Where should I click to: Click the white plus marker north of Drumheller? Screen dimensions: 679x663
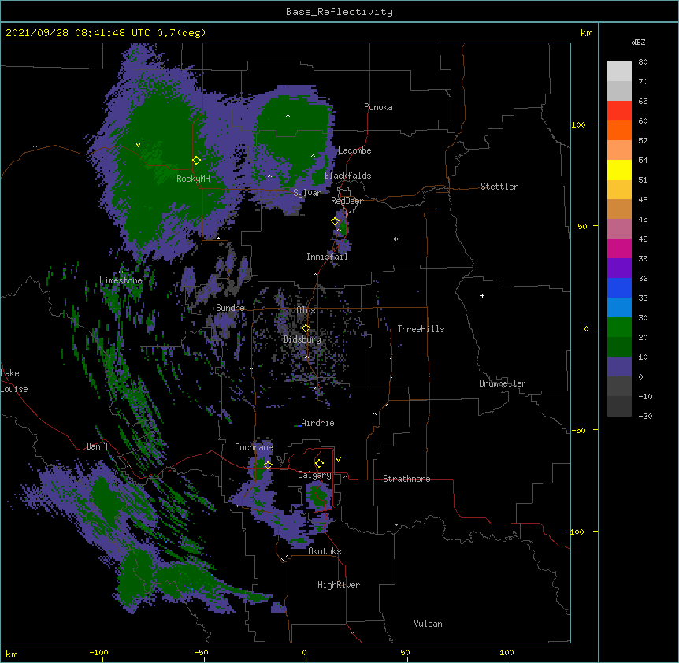(482, 295)
